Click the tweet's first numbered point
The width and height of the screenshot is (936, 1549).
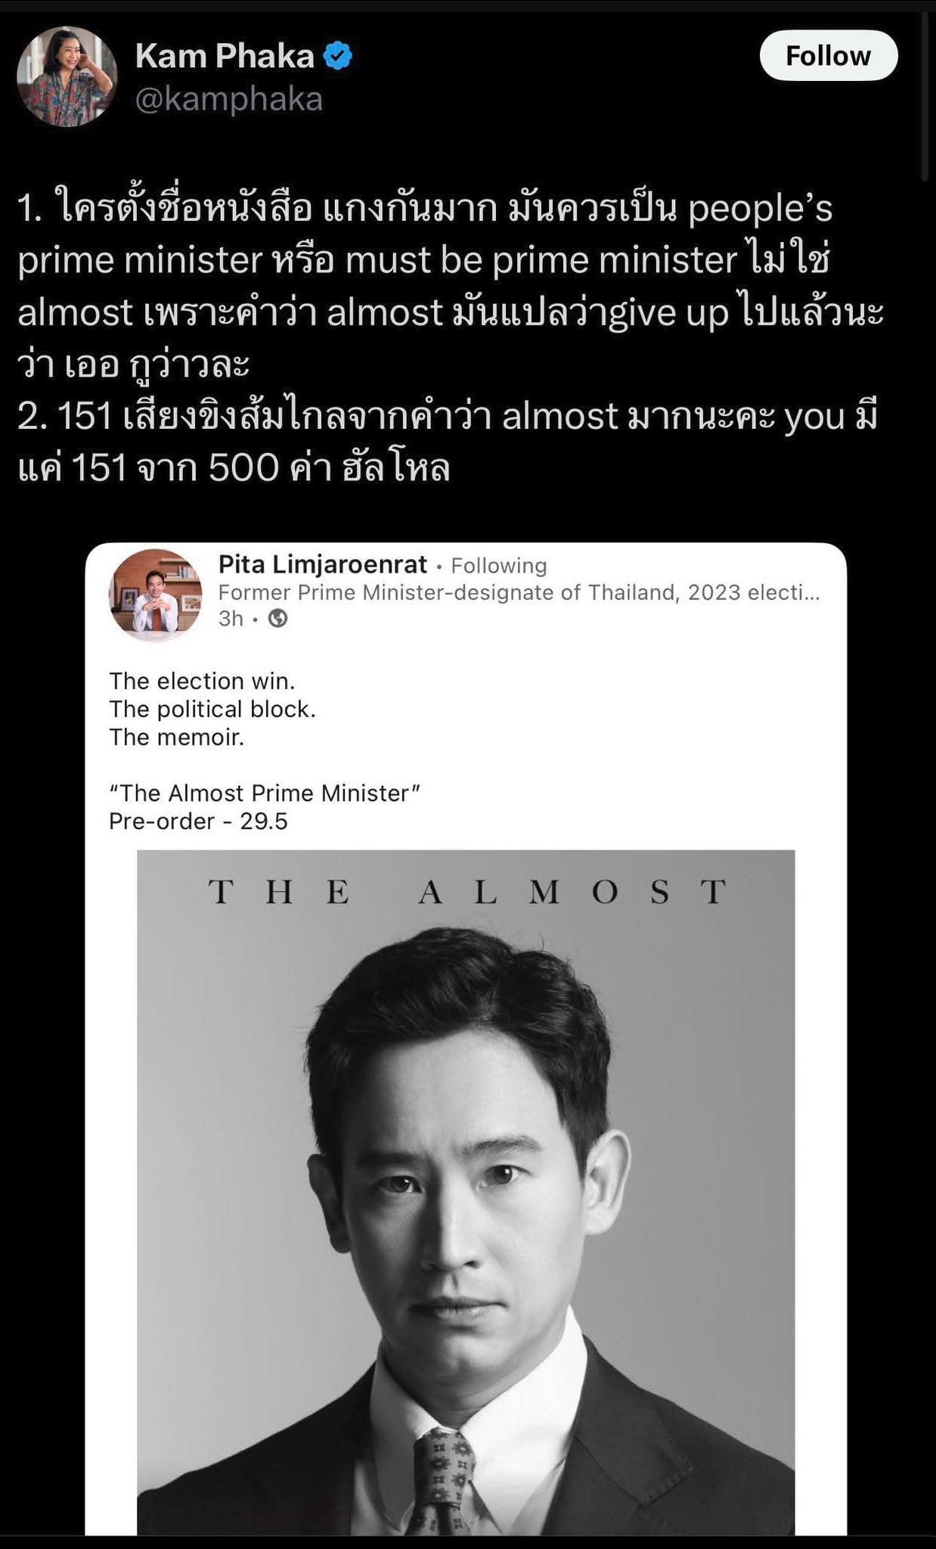pyautogui.click(x=451, y=285)
